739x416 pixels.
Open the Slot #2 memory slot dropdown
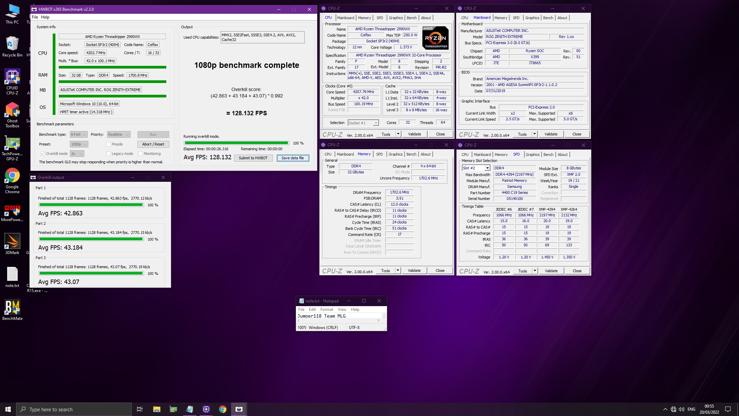[476, 168]
